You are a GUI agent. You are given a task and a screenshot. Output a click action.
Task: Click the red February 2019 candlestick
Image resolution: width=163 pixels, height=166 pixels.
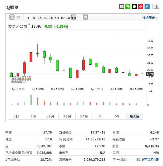tap(83, 65)
